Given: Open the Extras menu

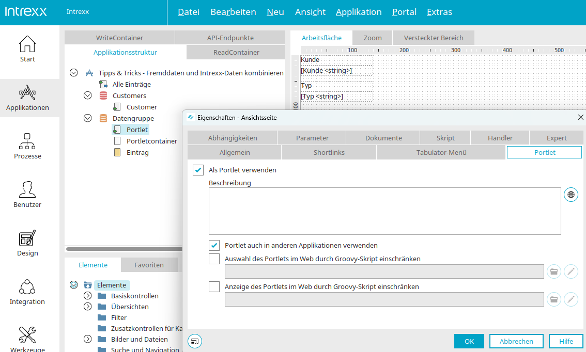Looking at the screenshot, I should [x=439, y=12].
